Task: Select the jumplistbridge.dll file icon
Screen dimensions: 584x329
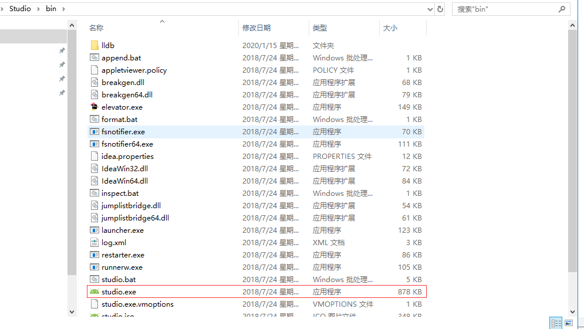Action: (94, 205)
